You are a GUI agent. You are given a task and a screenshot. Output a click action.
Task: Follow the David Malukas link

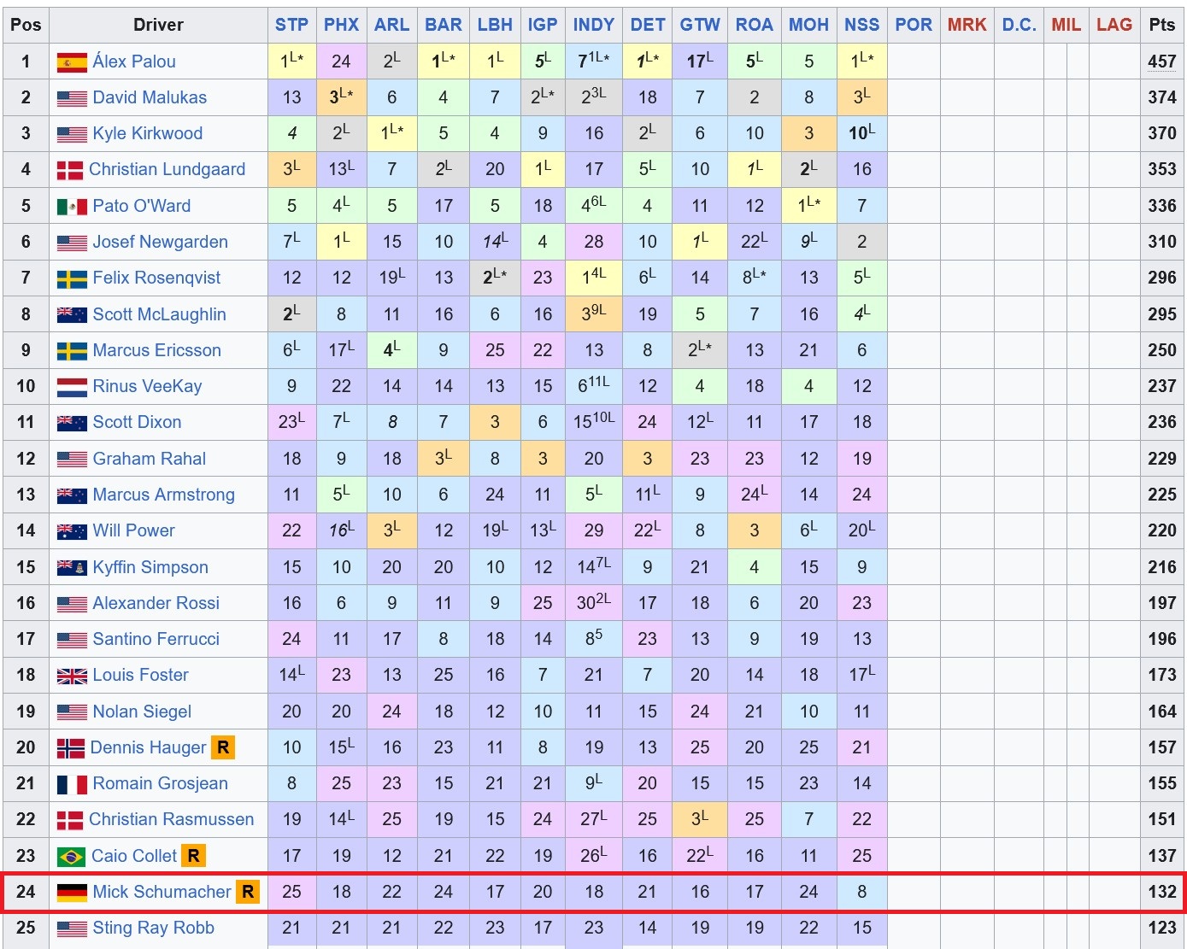[150, 98]
